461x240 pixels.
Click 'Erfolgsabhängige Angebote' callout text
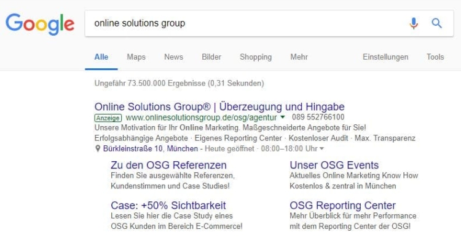click(x=141, y=138)
